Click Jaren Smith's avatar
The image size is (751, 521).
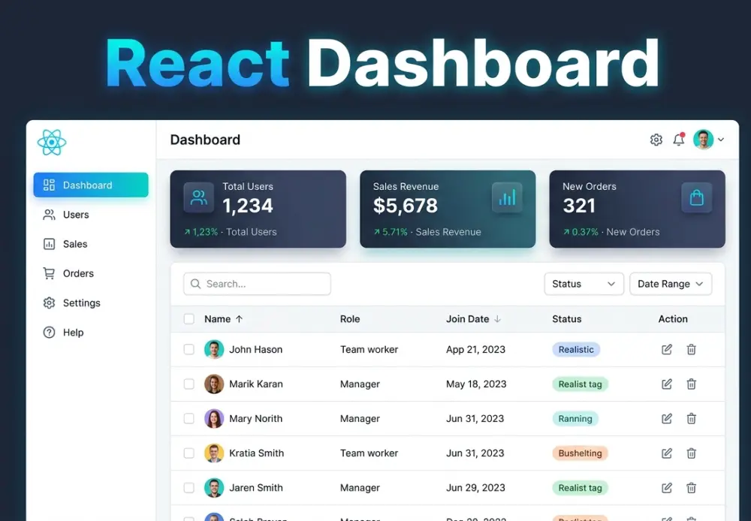(x=214, y=487)
